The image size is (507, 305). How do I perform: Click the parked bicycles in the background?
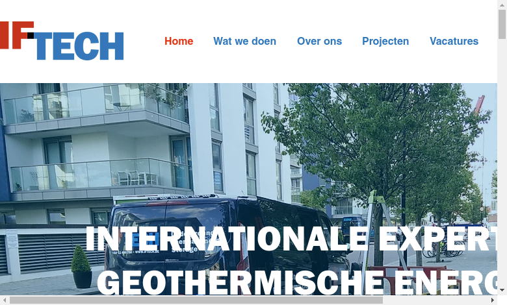tap(443, 249)
